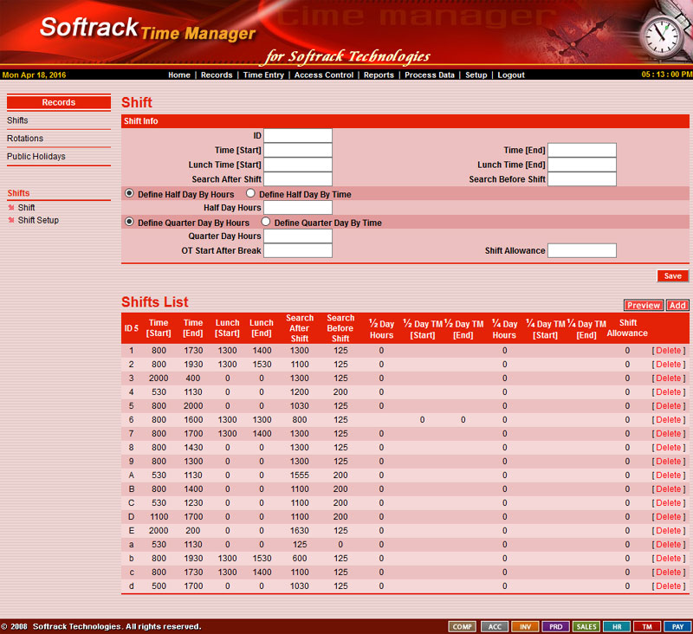Select Define Half Day By Time
Viewport: 693px width, 634px height.
[x=251, y=195]
